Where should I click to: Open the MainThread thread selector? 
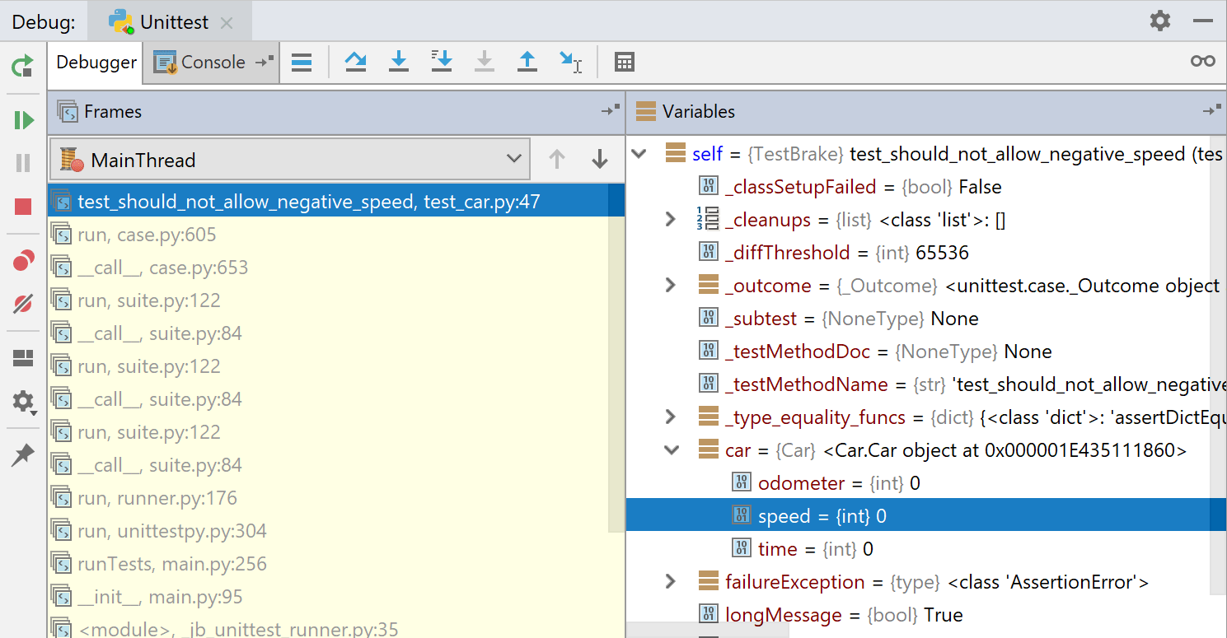(514, 159)
